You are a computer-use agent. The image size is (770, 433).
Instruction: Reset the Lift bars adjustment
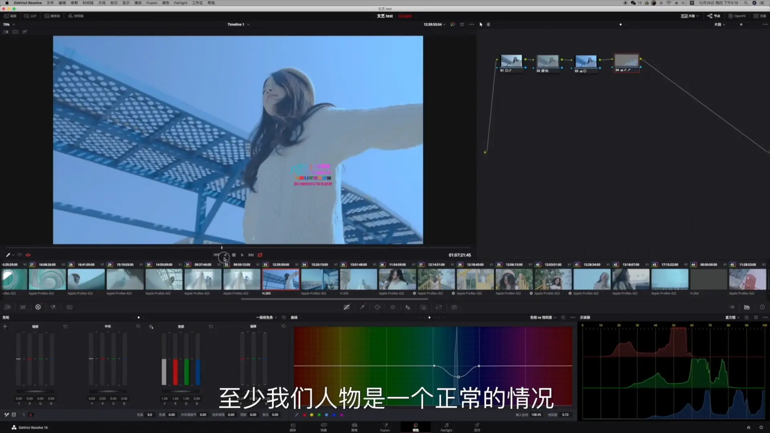tap(65, 326)
